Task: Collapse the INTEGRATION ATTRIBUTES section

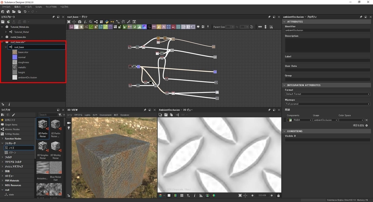Action: [x=284, y=85]
